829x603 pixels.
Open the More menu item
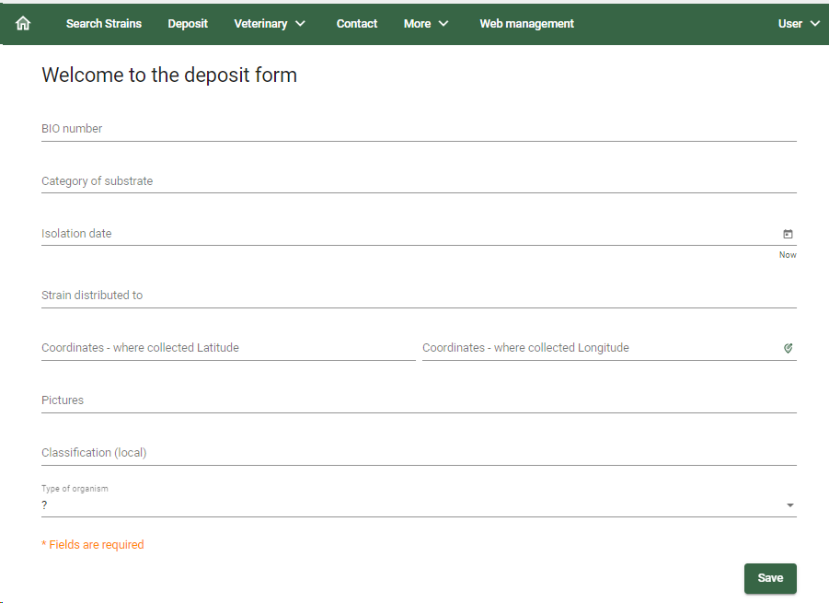point(417,23)
